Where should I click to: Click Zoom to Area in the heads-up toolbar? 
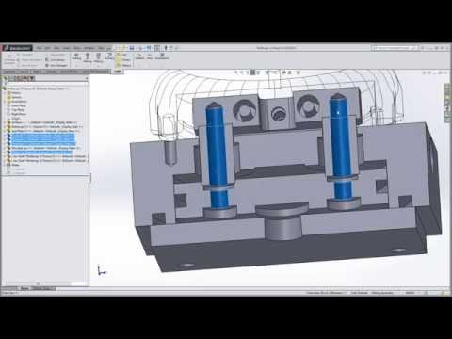(242, 73)
